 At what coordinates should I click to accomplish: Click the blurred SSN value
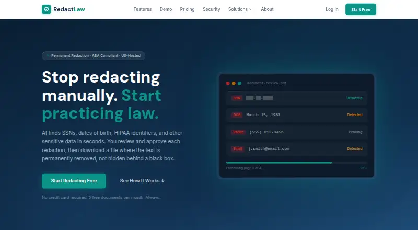tap(259, 98)
